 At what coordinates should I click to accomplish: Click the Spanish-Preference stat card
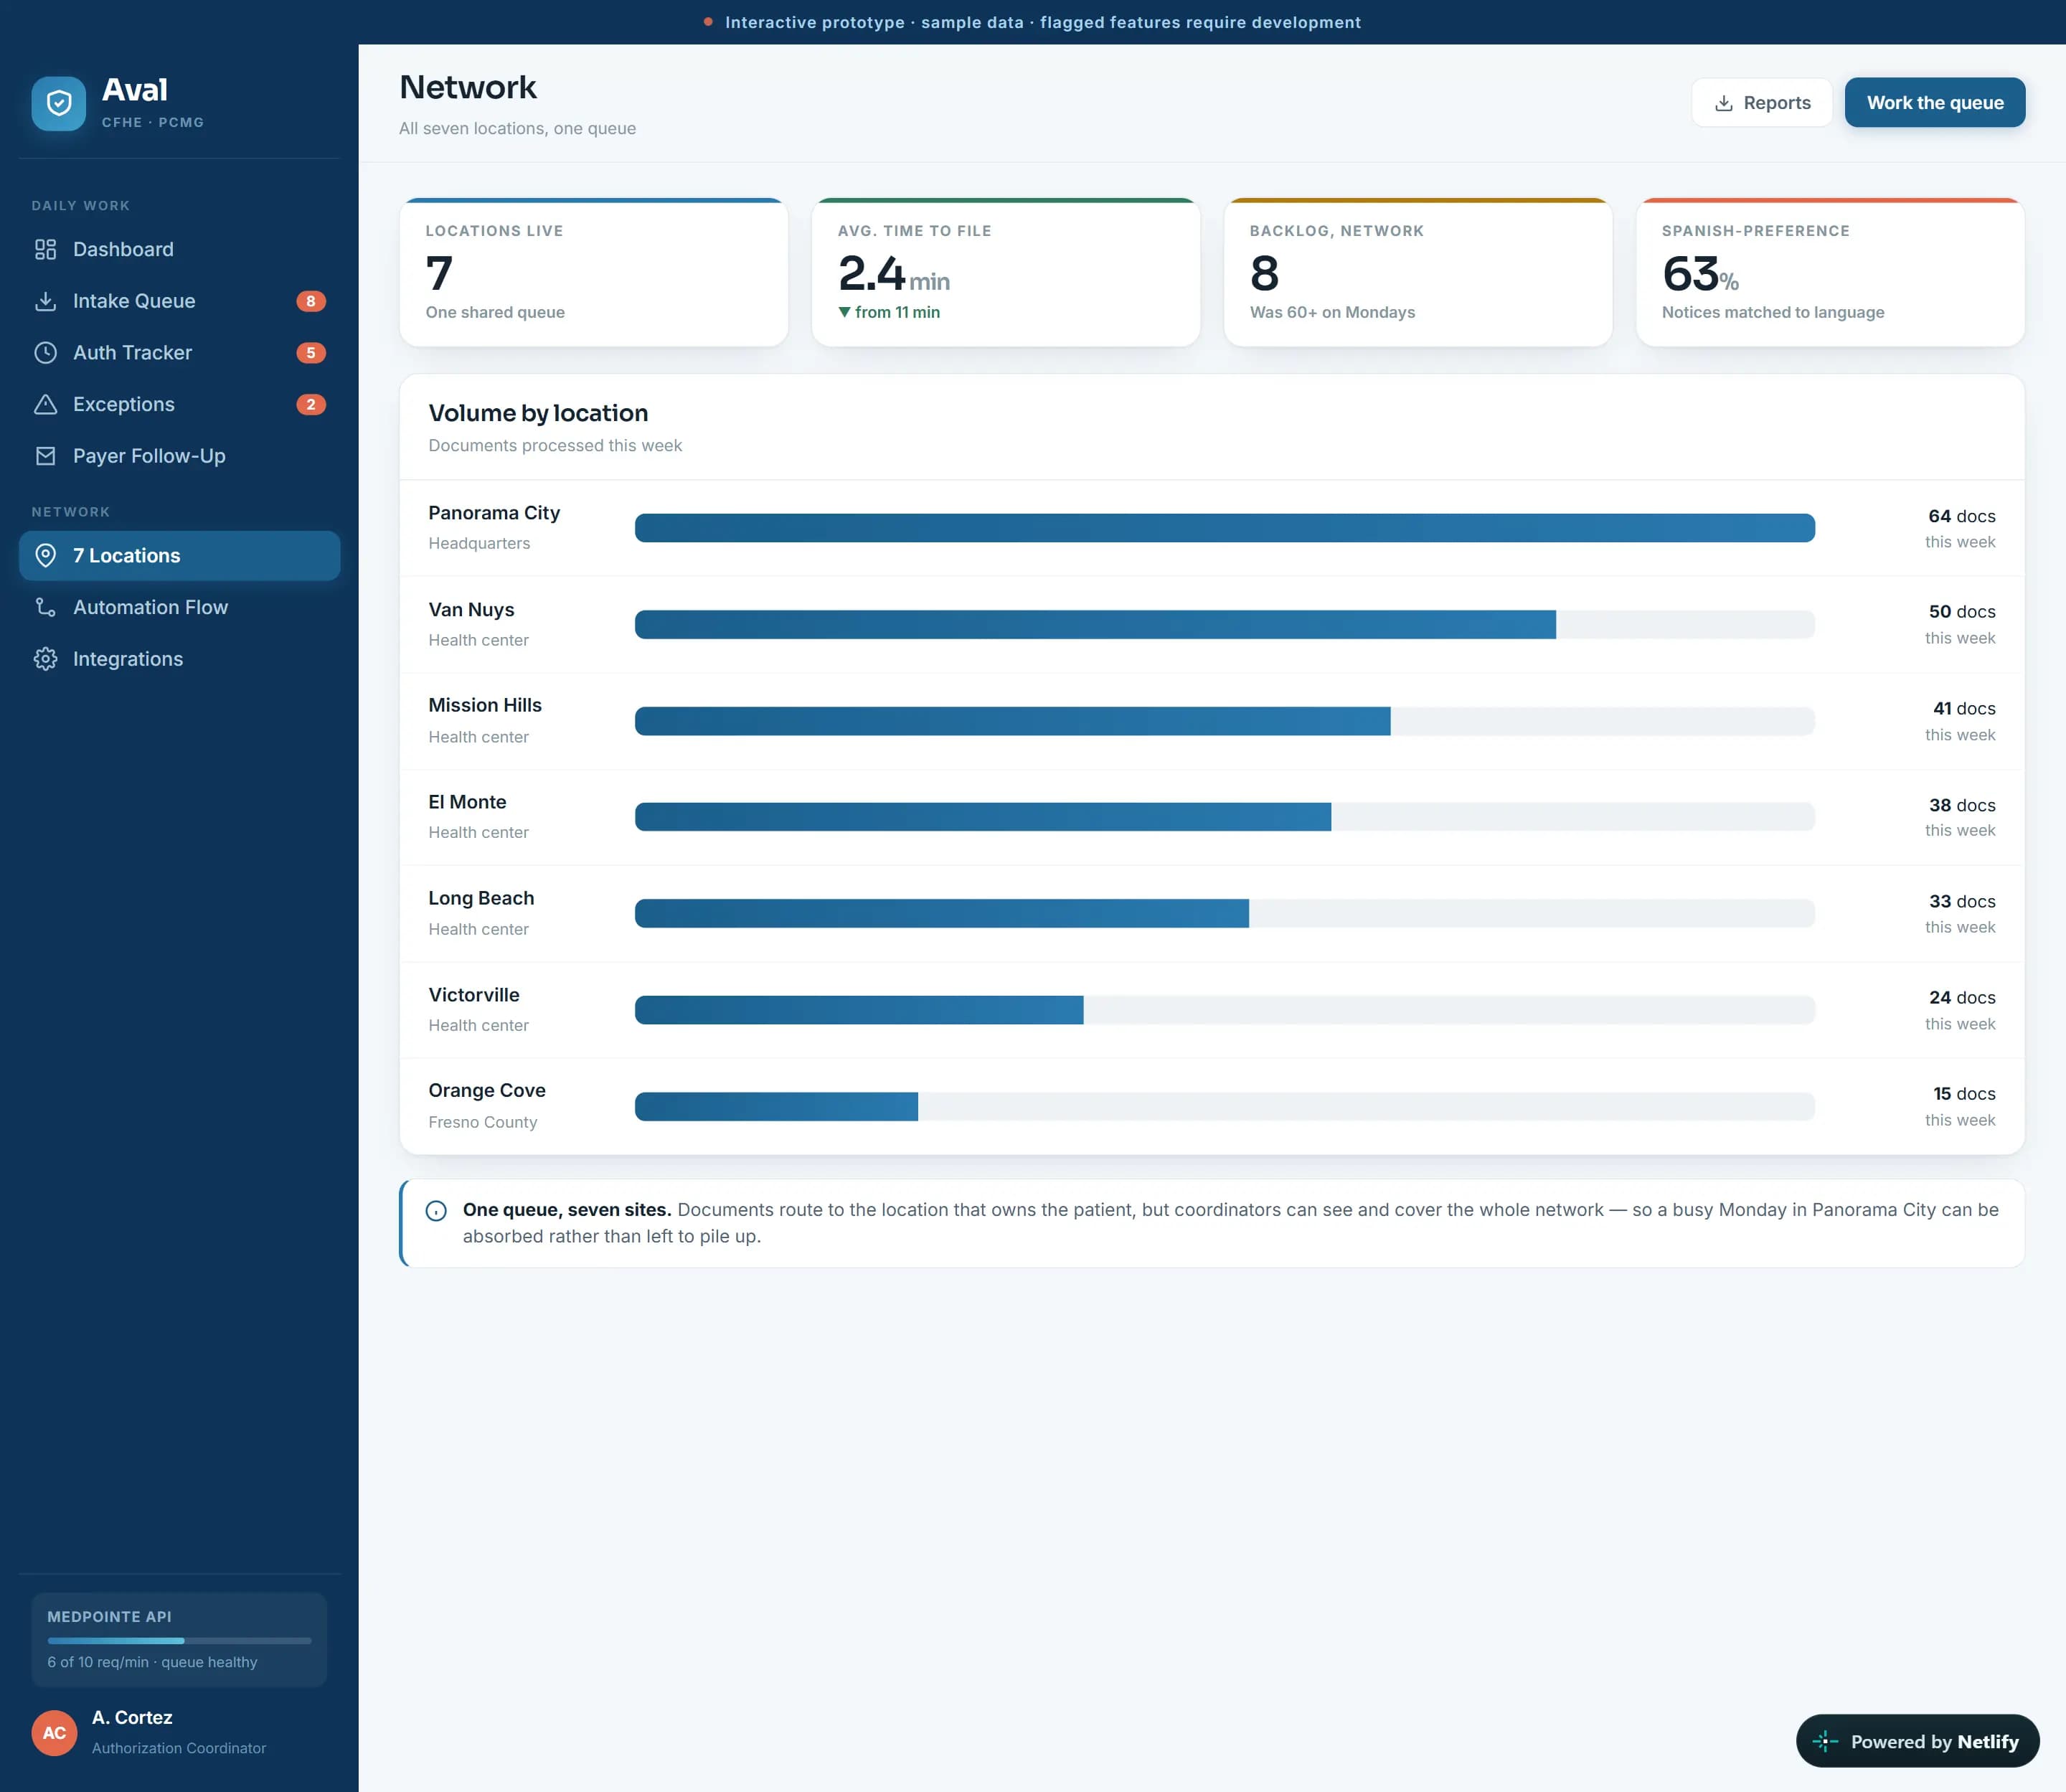(1830, 273)
